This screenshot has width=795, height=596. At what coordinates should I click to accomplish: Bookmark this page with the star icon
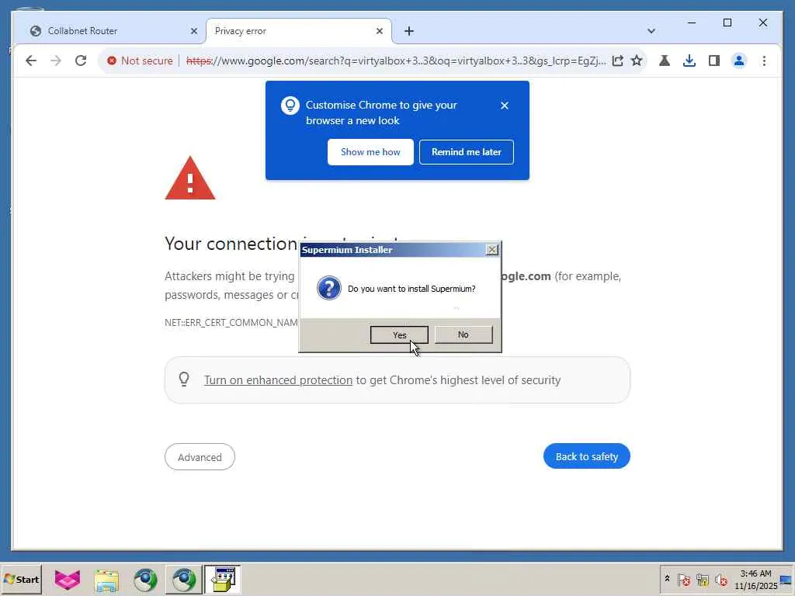click(x=637, y=61)
